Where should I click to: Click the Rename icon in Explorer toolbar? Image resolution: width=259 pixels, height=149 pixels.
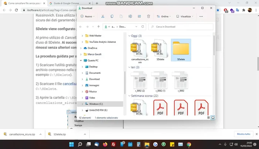point(130,16)
